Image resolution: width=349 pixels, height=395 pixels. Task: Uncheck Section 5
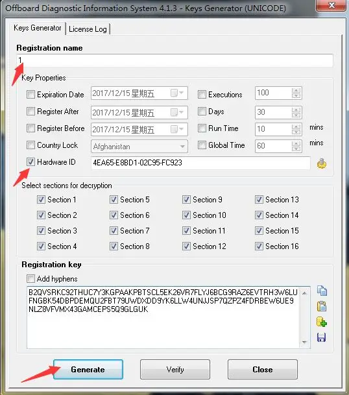tap(114, 200)
